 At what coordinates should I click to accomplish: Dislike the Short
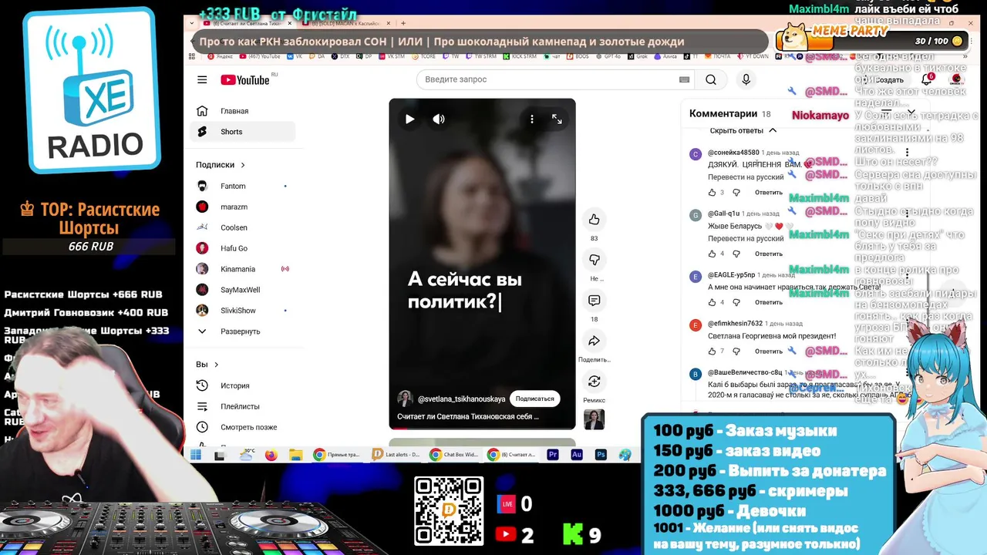click(x=594, y=260)
